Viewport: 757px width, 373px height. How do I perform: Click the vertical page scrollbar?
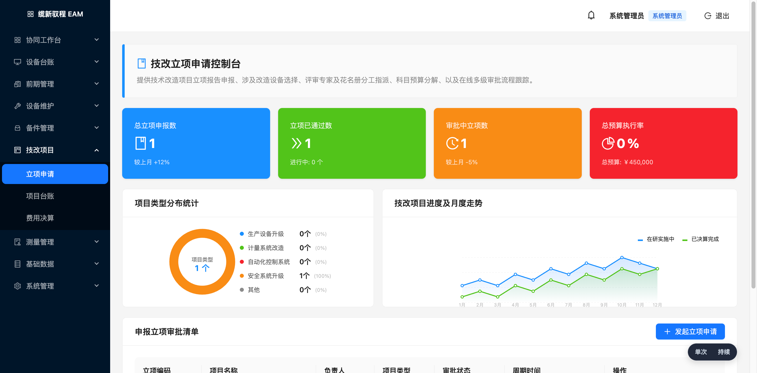[753, 145]
